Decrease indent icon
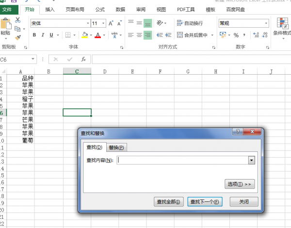This screenshot has height=228, width=291. pos(160,35)
